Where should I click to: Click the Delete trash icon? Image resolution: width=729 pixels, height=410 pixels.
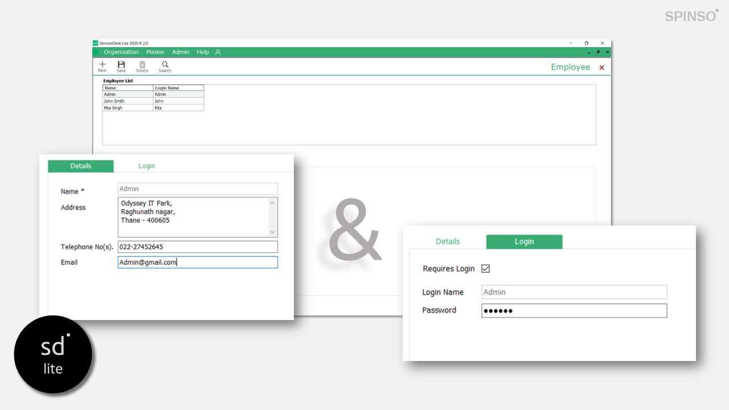point(142,65)
